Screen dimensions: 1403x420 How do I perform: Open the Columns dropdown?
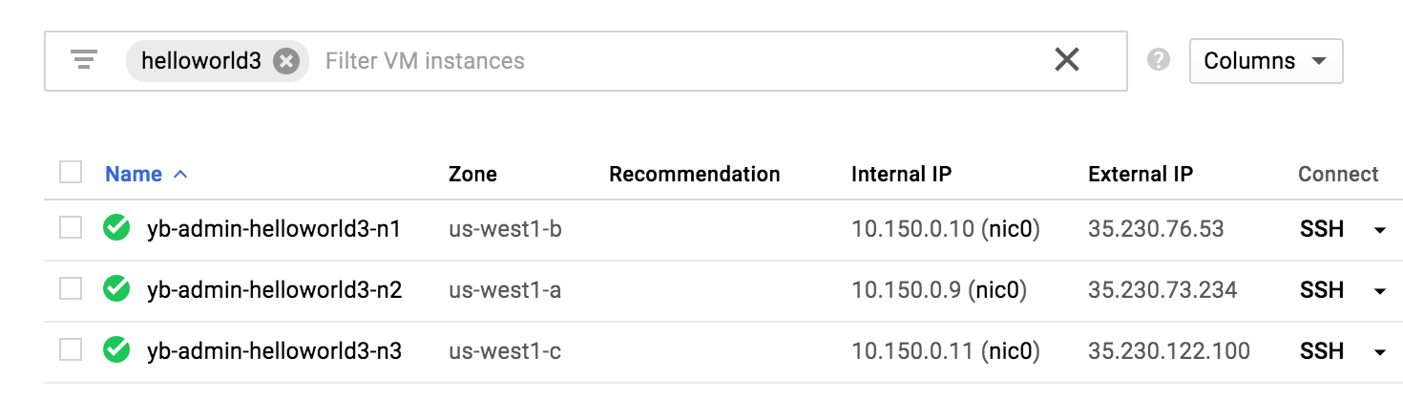click(1266, 61)
